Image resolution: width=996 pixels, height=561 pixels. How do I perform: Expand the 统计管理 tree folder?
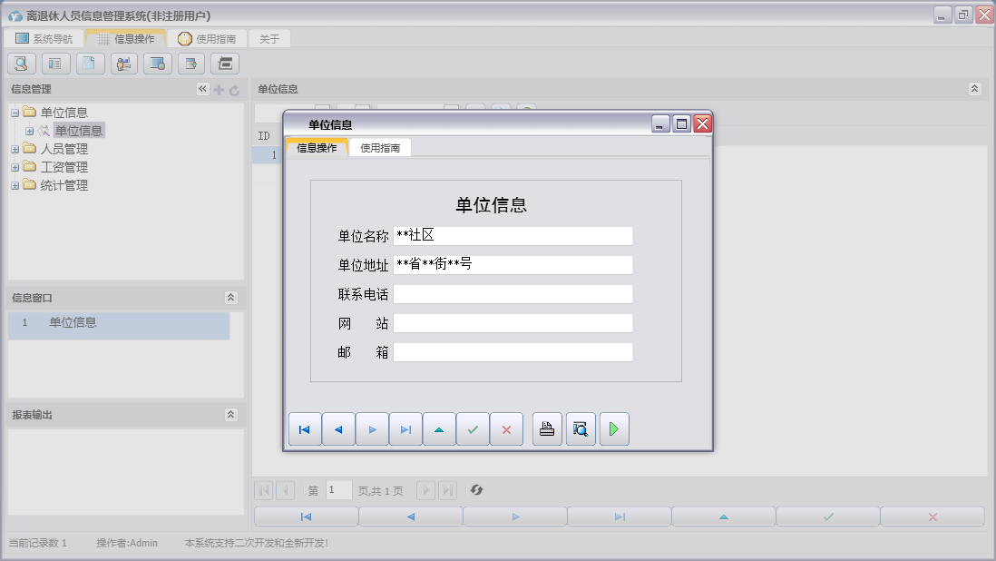[15, 185]
